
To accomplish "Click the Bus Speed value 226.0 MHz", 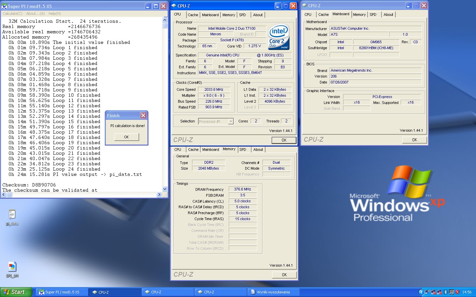I will click(x=214, y=101).
